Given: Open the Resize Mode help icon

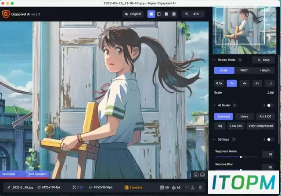Looking at the screenshot, I should click(x=240, y=60).
